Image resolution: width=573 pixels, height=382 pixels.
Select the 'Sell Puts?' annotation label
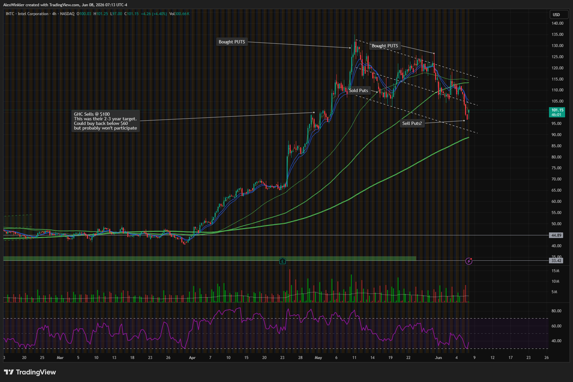click(412, 123)
